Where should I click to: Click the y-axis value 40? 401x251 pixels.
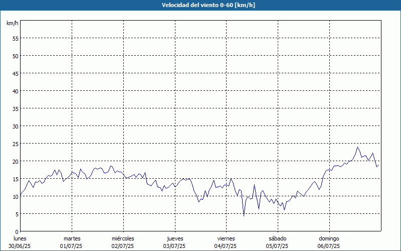tap(16, 91)
